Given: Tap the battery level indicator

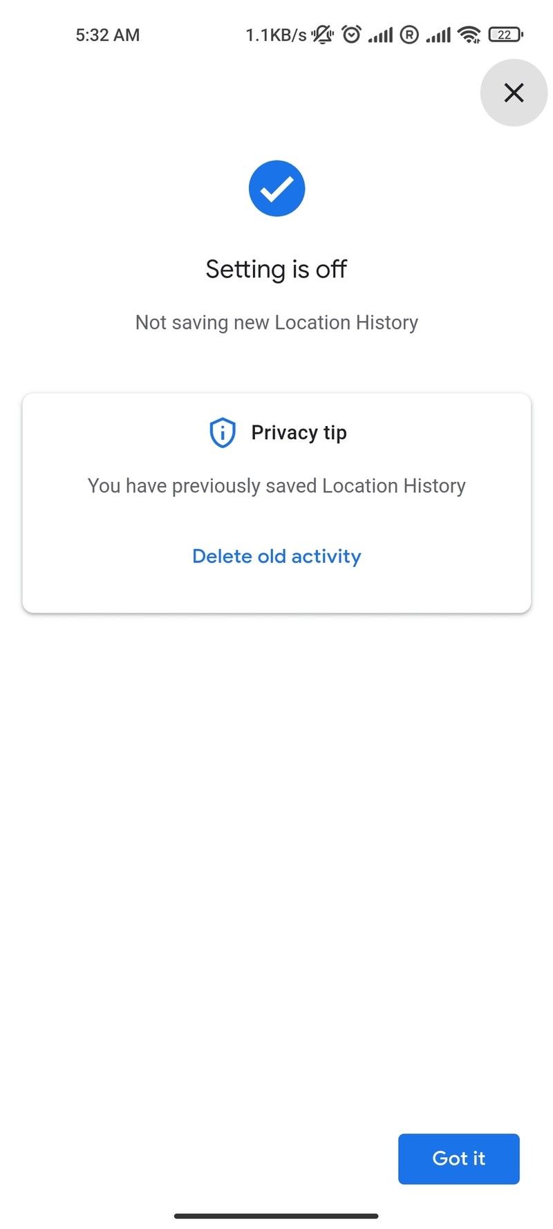Looking at the screenshot, I should click(x=505, y=35).
